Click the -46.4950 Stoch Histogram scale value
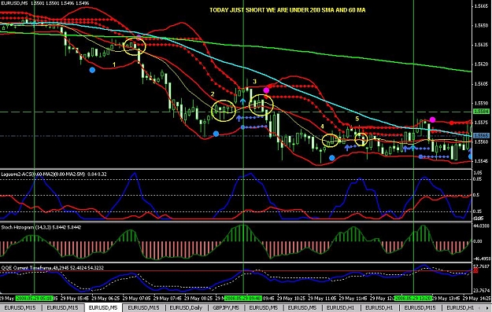 pyautogui.click(x=482, y=259)
